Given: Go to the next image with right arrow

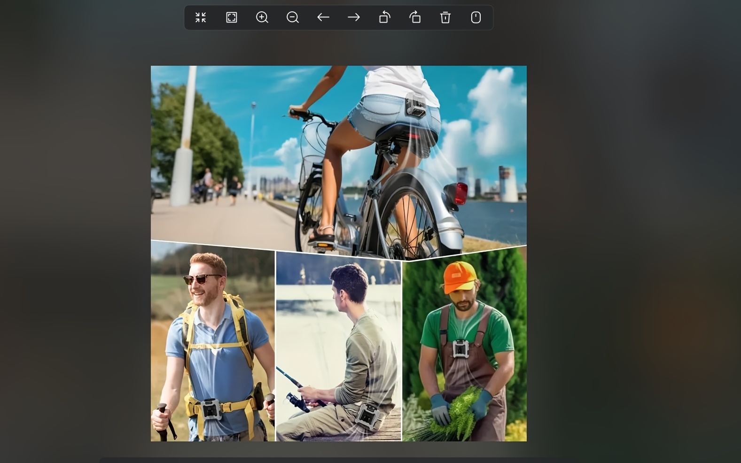Looking at the screenshot, I should click(x=354, y=18).
